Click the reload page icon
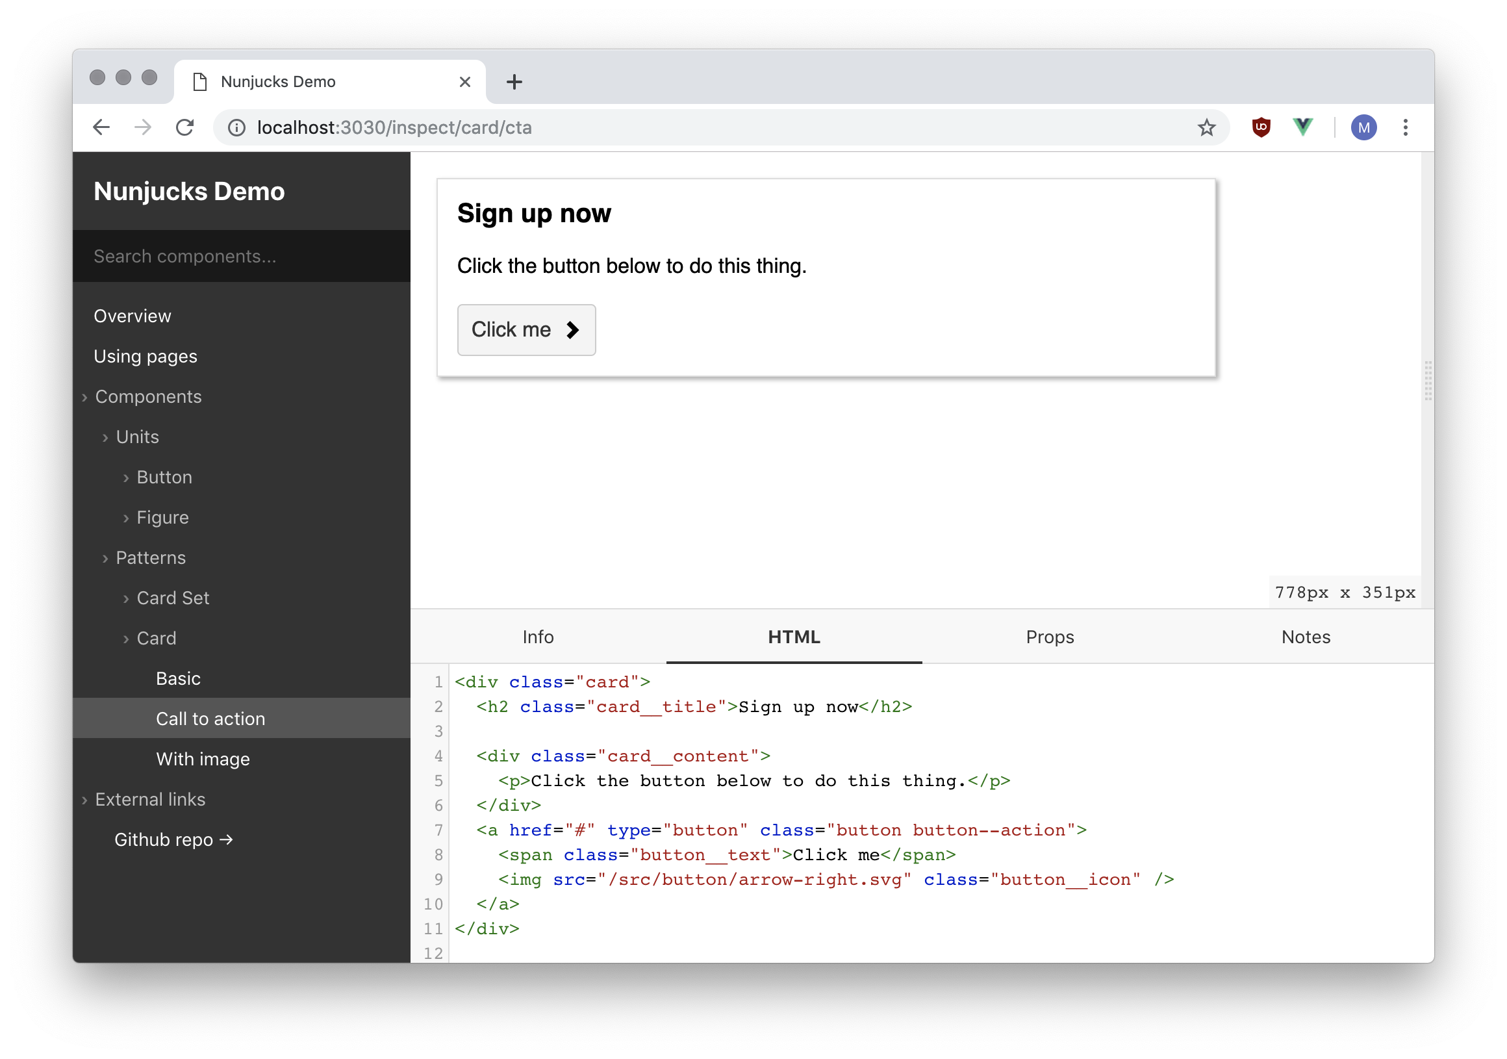Screen dimensions: 1507x1059 point(185,127)
